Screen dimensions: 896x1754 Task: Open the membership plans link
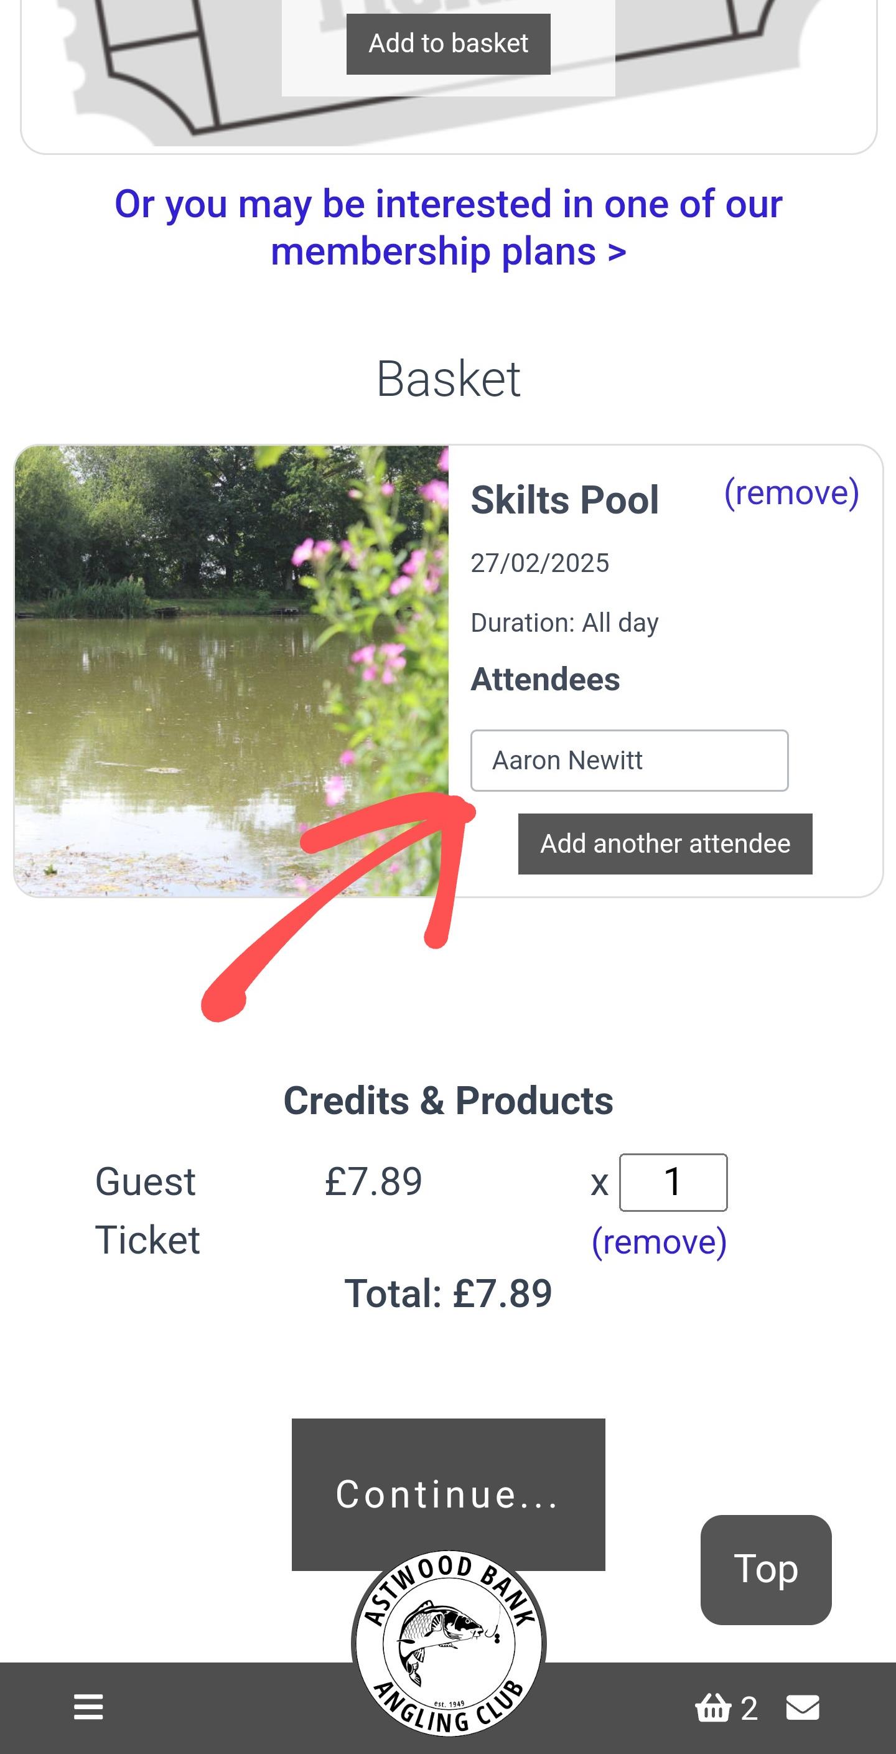448,227
